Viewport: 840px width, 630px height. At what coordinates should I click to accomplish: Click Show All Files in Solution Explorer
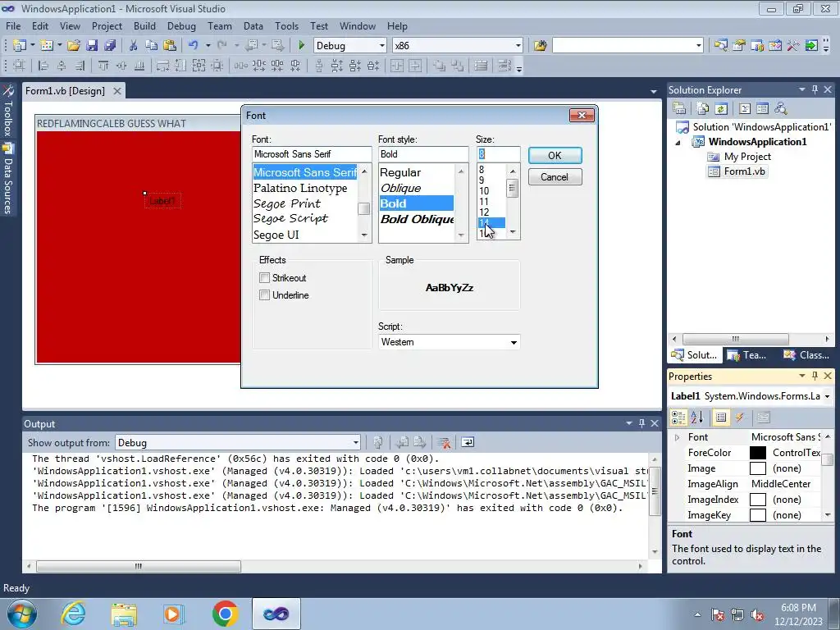703,109
